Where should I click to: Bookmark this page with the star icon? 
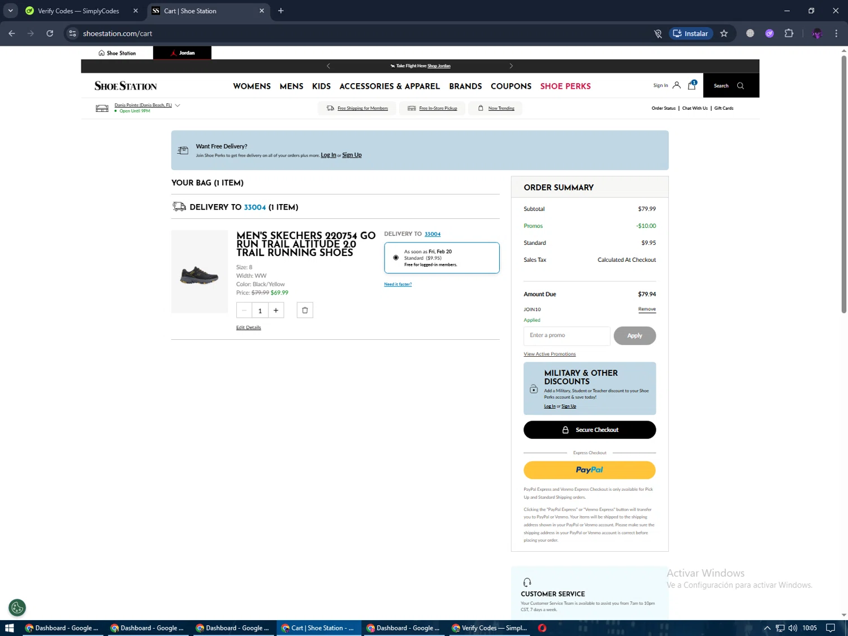[x=724, y=33]
